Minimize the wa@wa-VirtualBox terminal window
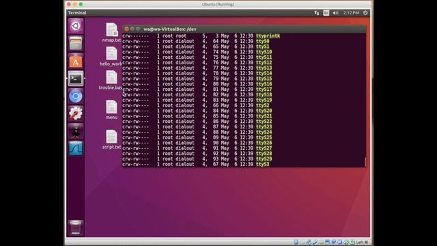The image size is (437, 246). [x=132, y=29]
